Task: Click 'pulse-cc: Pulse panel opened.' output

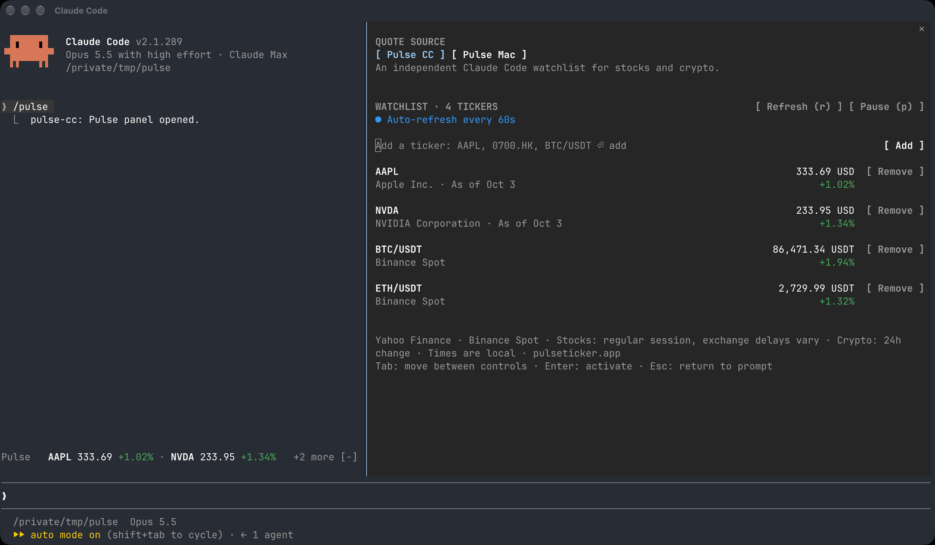Action: pyautogui.click(x=114, y=120)
